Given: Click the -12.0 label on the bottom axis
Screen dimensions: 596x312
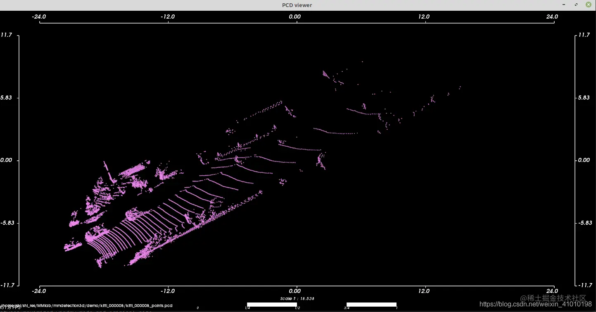Looking at the screenshot, I should point(168,291).
